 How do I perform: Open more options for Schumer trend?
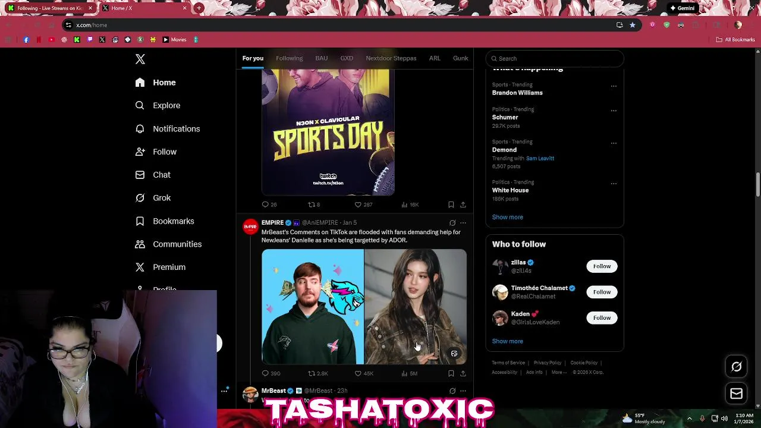[614, 111]
